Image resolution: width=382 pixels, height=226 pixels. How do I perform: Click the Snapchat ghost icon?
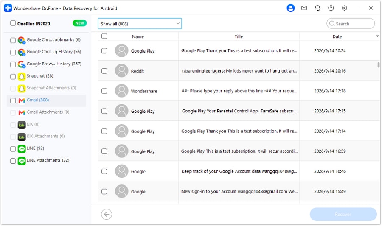pyautogui.click(x=22, y=76)
